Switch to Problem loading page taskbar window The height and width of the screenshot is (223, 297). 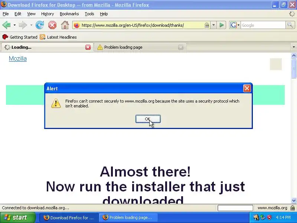pos(129,218)
